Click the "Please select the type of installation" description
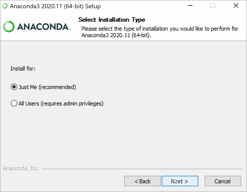 (160, 32)
